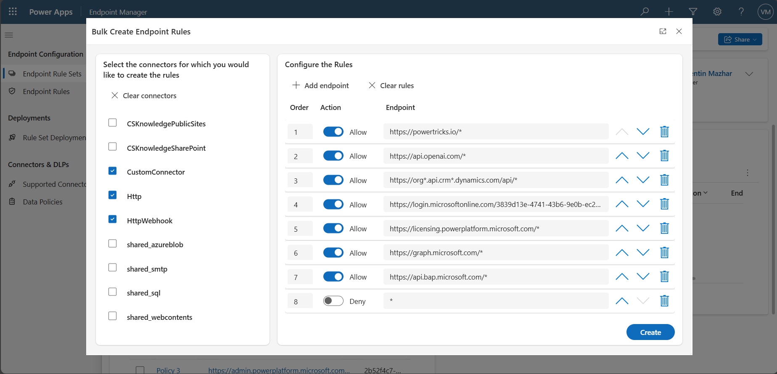777x374 pixels.
Task: Disable the Allow toggle for rule 3
Action: click(x=333, y=180)
